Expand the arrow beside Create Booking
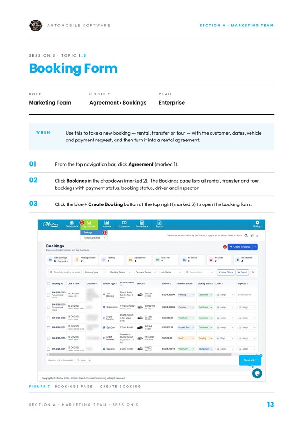The width and height of the screenshot is (303, 429). coord(255,247)
